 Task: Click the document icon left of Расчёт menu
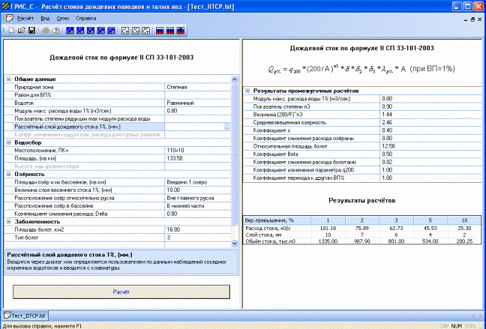pyautogui.click(x=10, y=18)
